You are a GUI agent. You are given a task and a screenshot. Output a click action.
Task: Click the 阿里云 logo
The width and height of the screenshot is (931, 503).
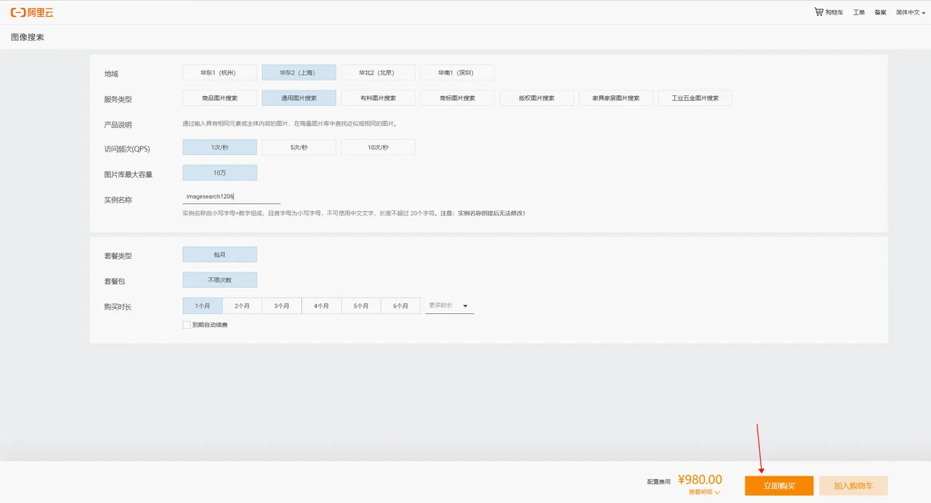click(33, 12)
